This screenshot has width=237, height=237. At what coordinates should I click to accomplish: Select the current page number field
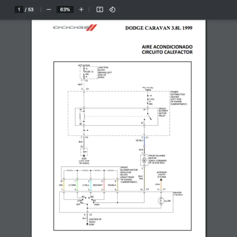[19, 9]
